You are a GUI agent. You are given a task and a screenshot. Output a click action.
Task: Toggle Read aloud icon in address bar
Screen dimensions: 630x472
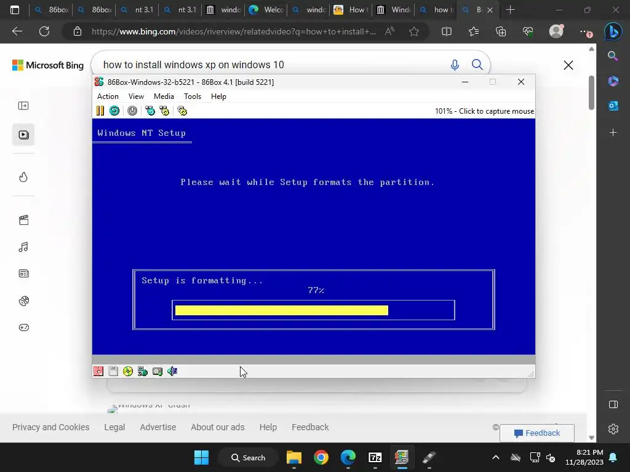tap(389, 31)
